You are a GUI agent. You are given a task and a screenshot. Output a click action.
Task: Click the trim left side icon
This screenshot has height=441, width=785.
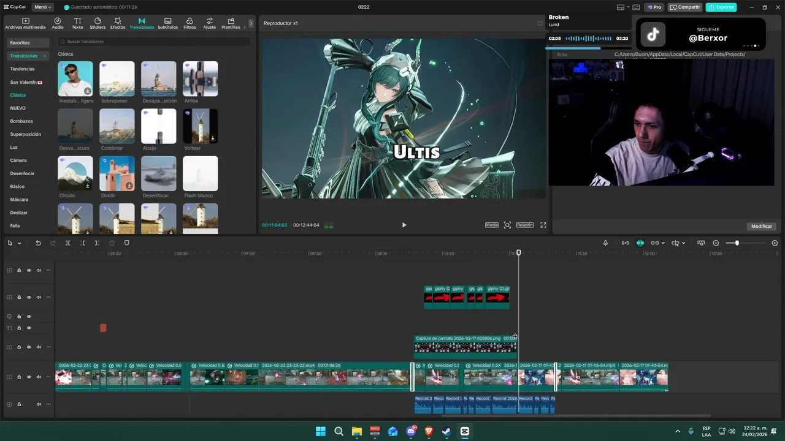pos(82,243)
